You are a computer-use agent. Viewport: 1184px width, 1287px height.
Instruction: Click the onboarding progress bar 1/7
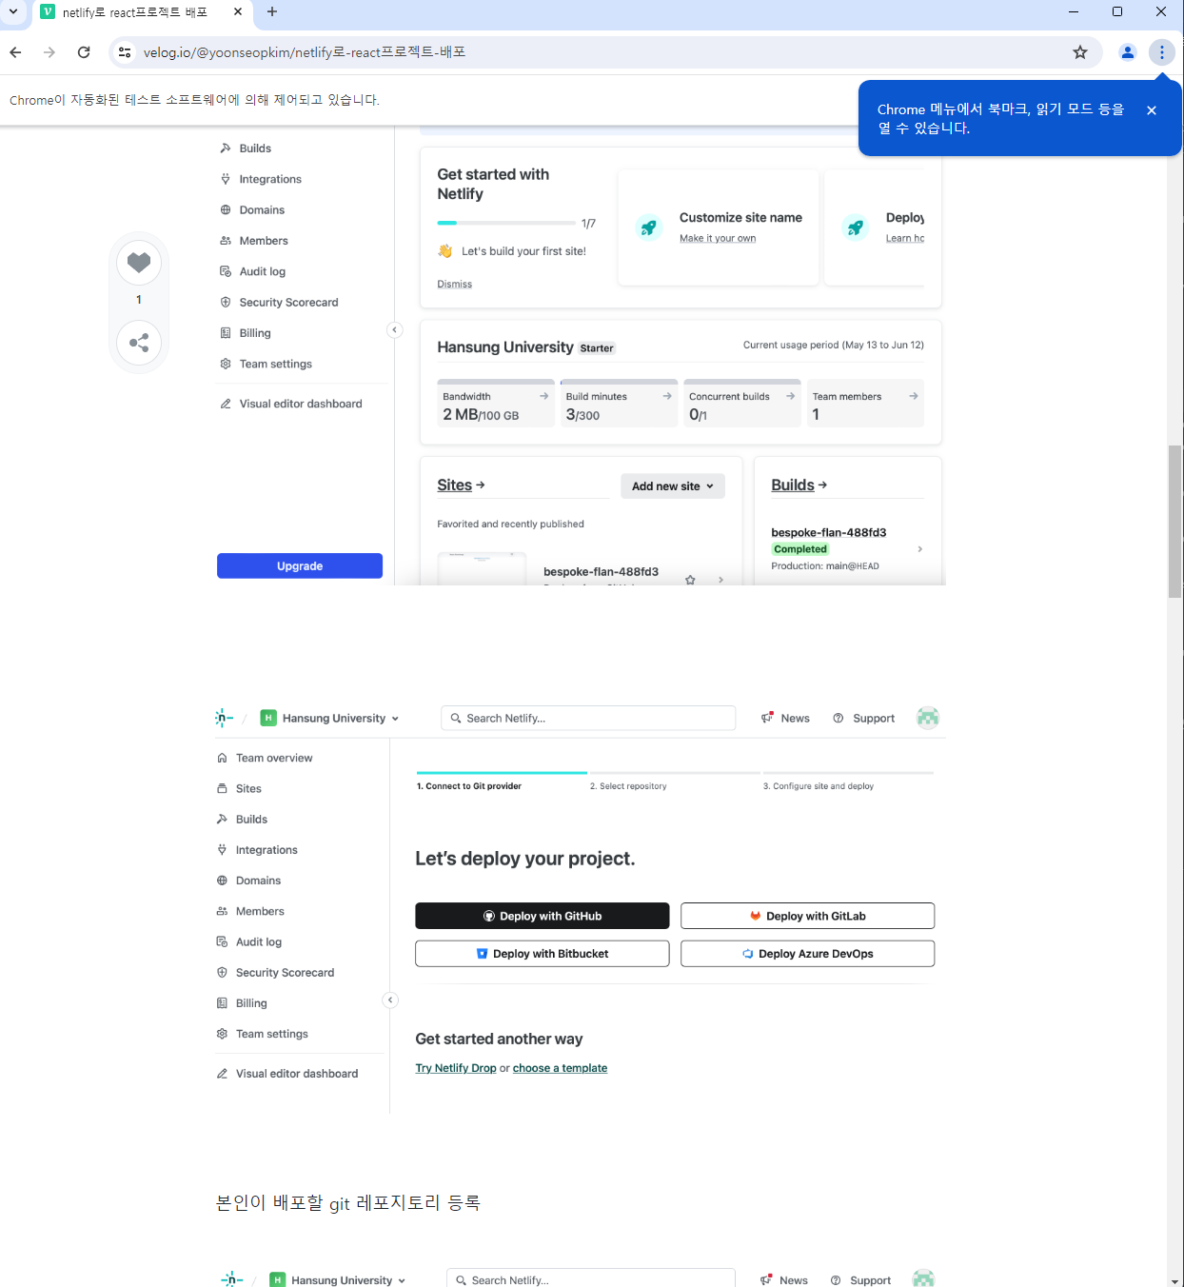506,223
